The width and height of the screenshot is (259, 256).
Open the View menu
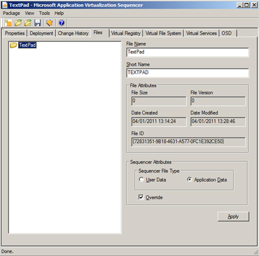(x=30, y=13)
